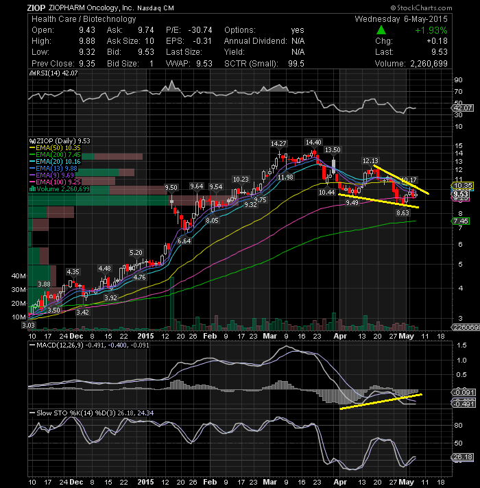Click the Wednesday 6-May-2015 date label
480x488 pixels.
401,19
